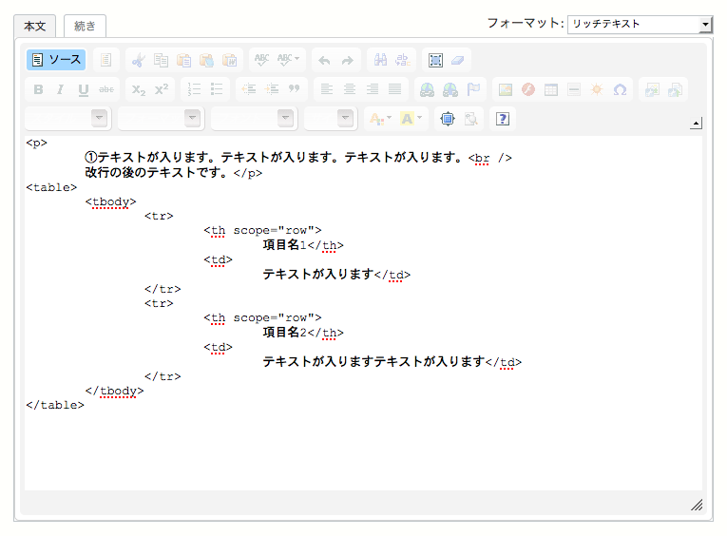Screen dimensions: 727x536
Task: Click the </table> line in source
Action: [55, 405]
